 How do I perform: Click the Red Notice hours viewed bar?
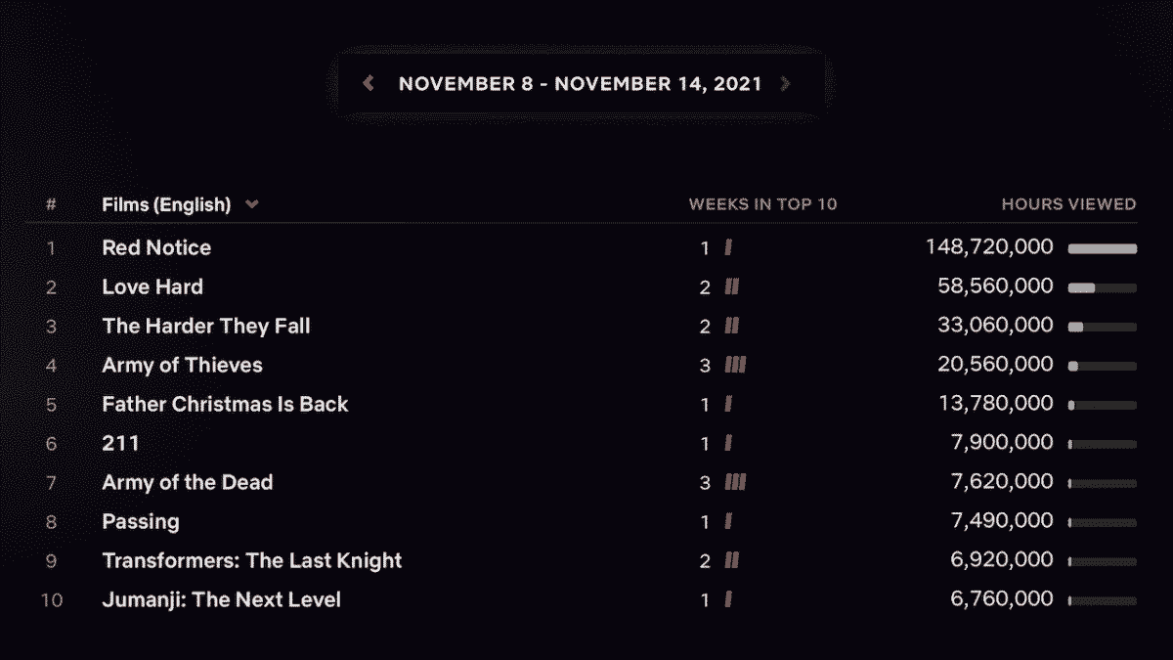1103,248
